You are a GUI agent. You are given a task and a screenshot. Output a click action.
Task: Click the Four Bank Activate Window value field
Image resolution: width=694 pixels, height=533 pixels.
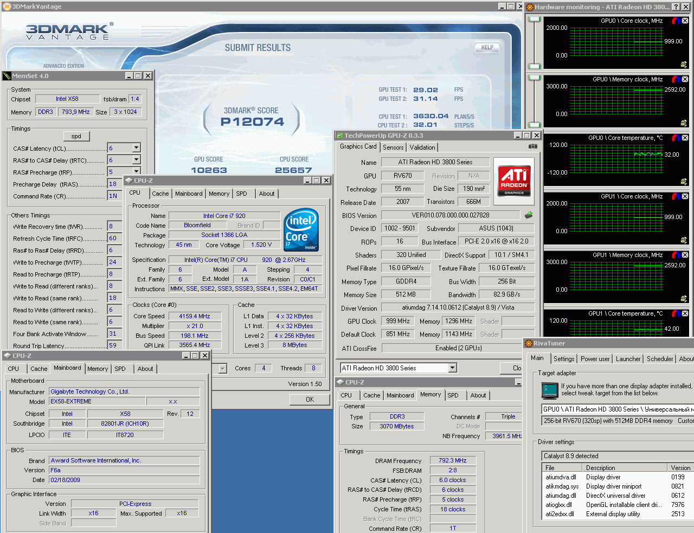(114, 333)
